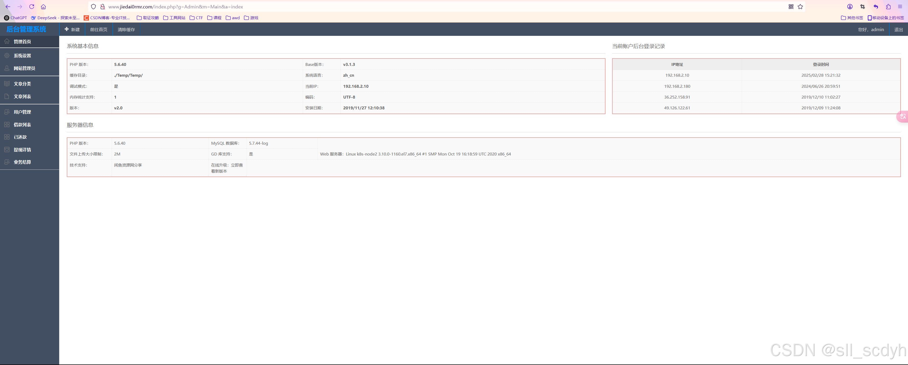Open the extensions puzzle icon
Viewport: 908px width, 365px height.
coord(888,7)
